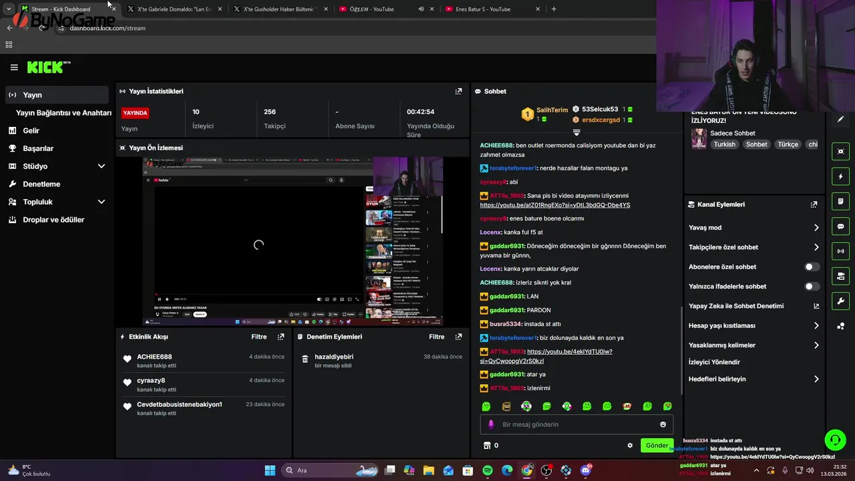The image size is (855, 481).
Task: Open Gelir in the sidebar
Action: pyautogui.click(x=56, y=131)
